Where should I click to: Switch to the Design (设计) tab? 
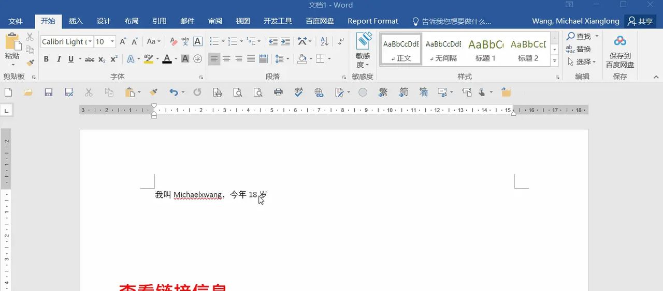(104, 21)
